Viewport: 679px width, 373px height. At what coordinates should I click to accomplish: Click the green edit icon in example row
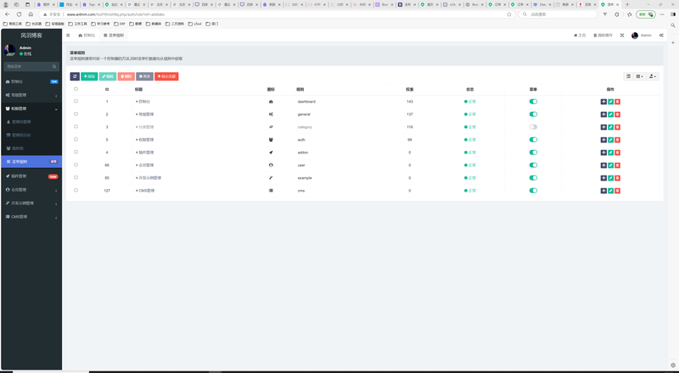(610, 178)
